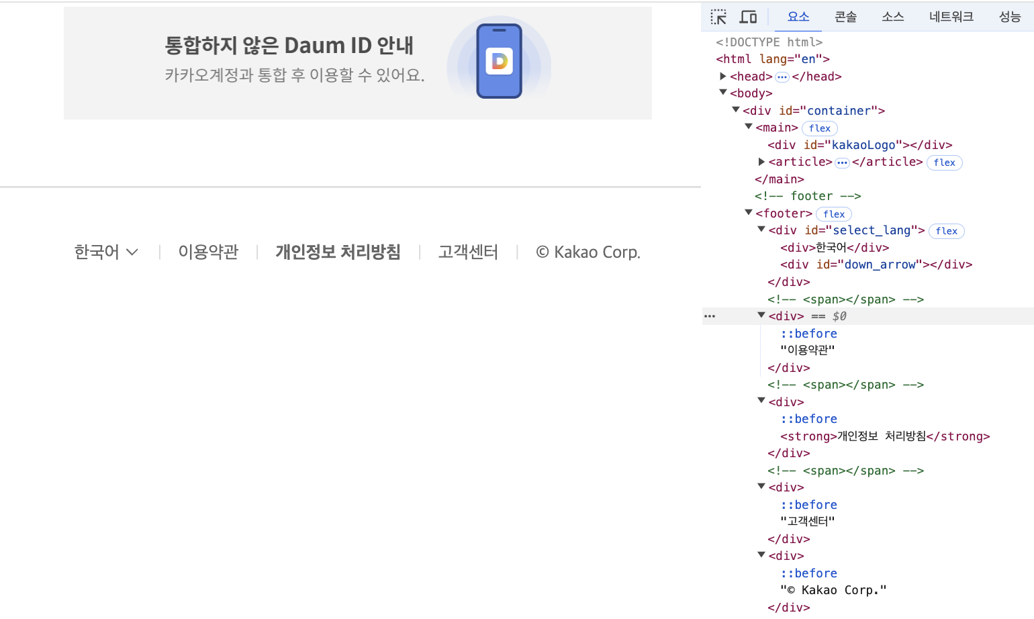The height and width of the screenshot is (619, 1034).
Task: Click the Daum ID phone illustration
Action: [499, 61]
